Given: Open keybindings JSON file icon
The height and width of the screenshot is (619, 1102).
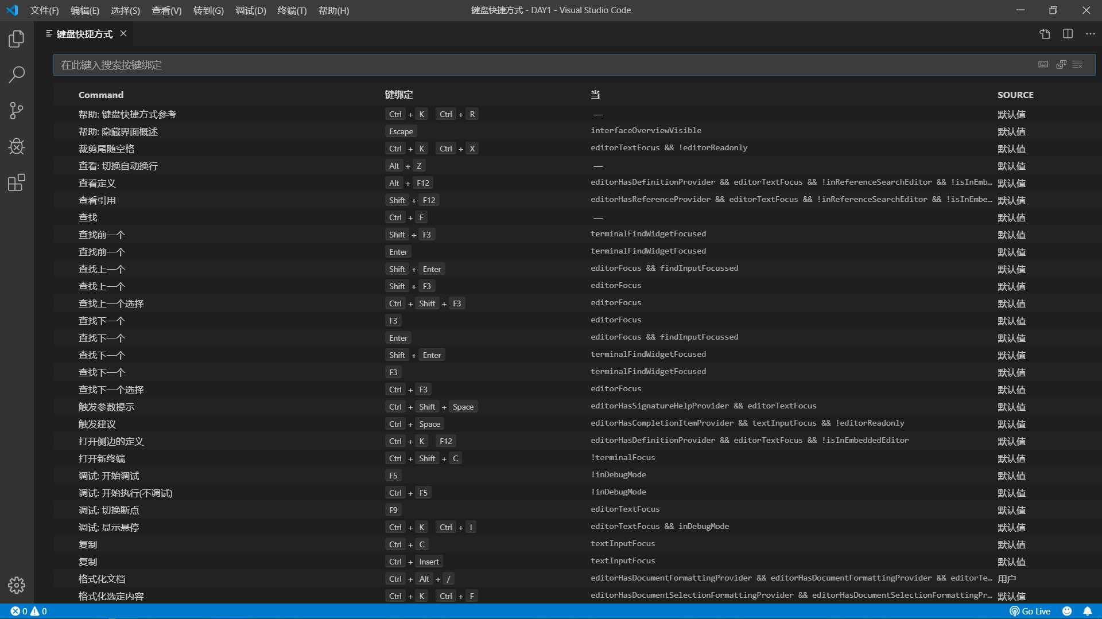Looking at the screenshot, I should 1045,34.
